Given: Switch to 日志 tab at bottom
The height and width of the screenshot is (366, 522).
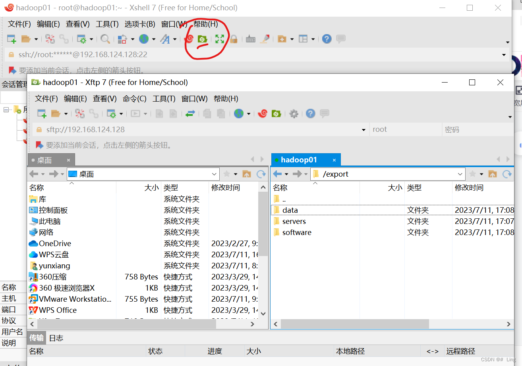Looking at the screenshot, I should (56, 338).
